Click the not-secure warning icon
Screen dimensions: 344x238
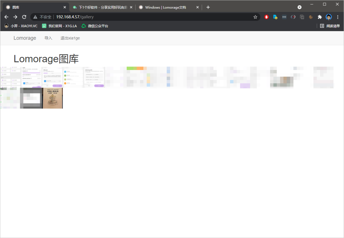[x=35, y=17]
